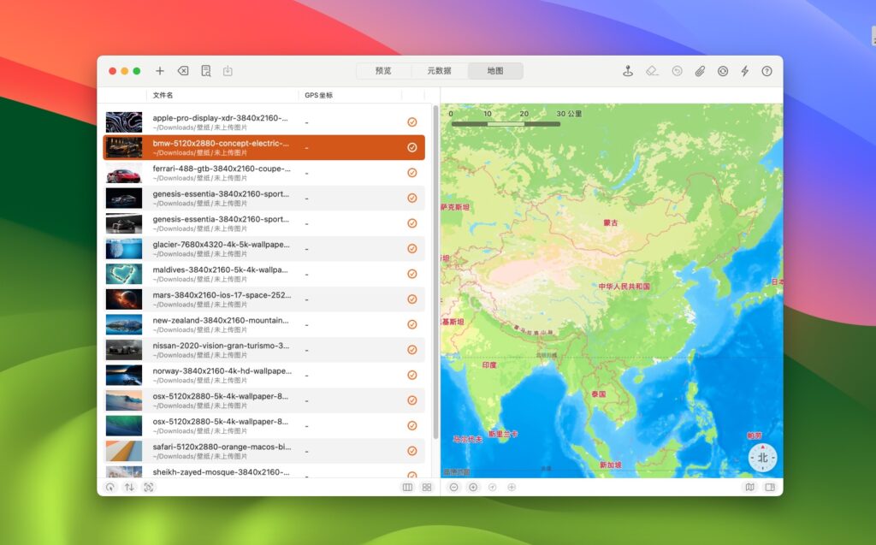
Task: Click the share/export icon in the toolbar
Action: pos(228,71)
